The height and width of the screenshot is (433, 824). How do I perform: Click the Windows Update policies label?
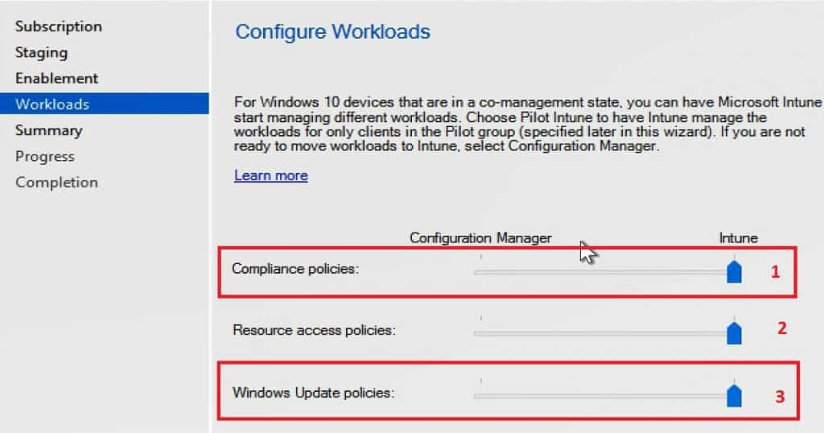tap(313, 393)
